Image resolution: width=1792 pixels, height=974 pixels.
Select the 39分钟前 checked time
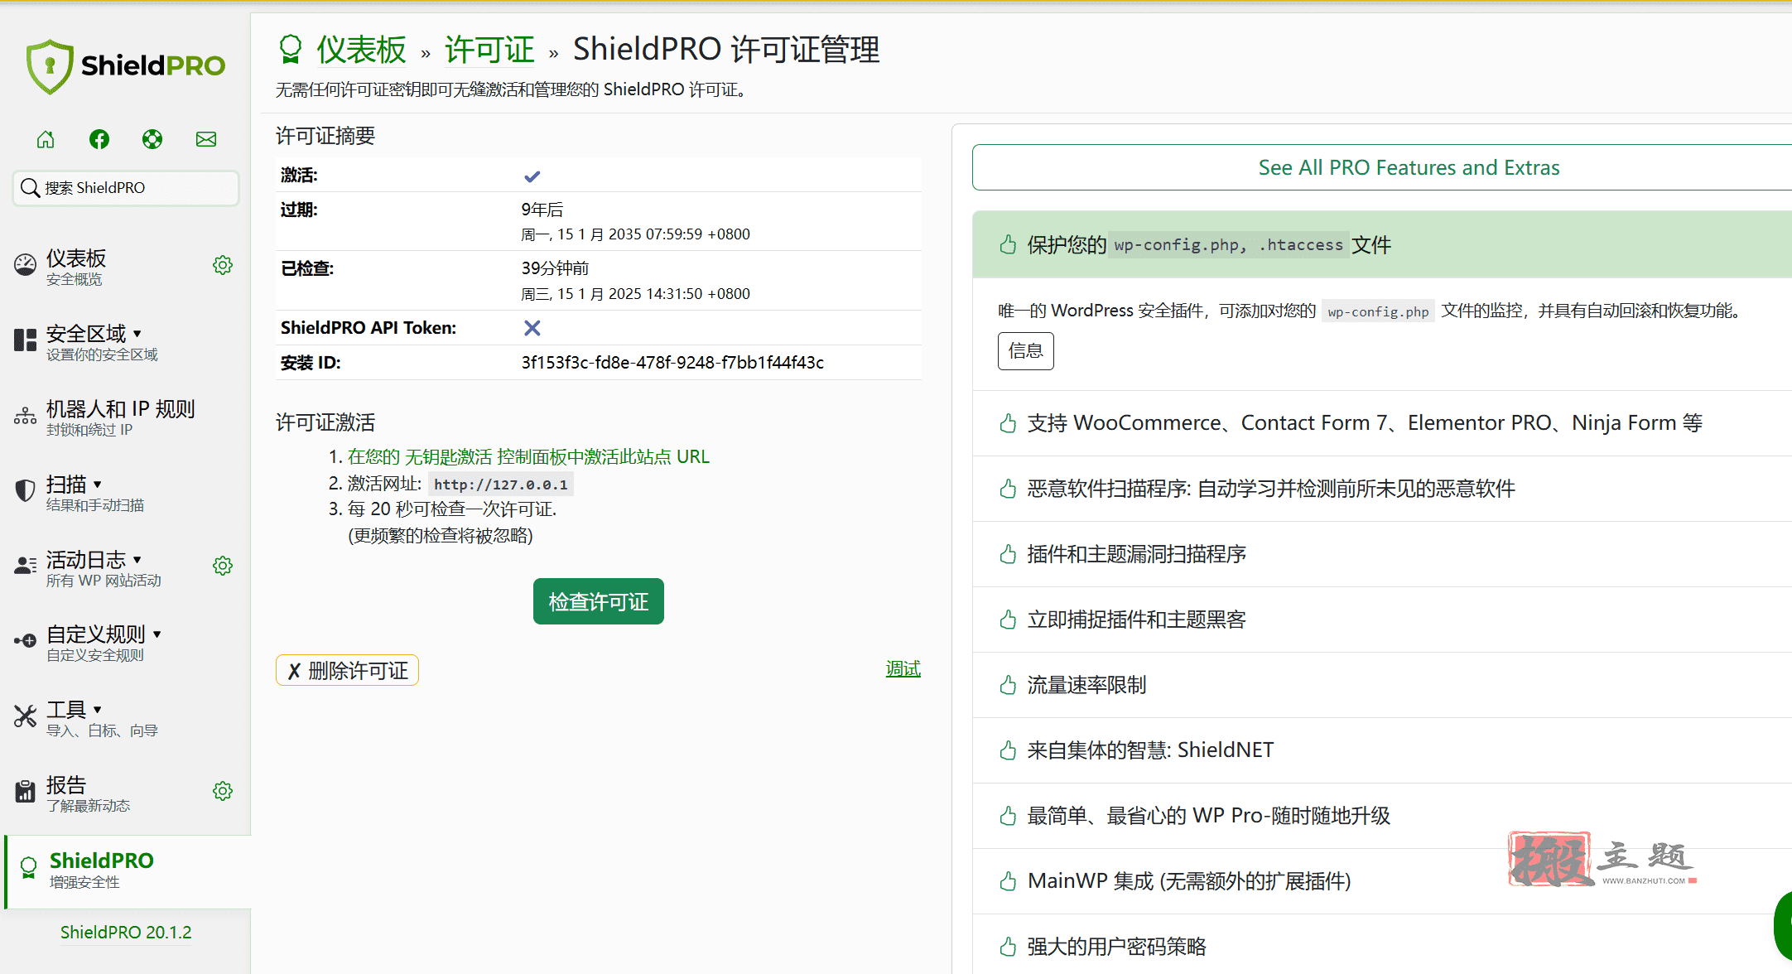coord(555,268)
